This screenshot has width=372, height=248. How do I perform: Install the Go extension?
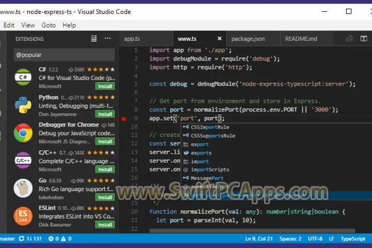pyautogui.click(x=105, y=197)
